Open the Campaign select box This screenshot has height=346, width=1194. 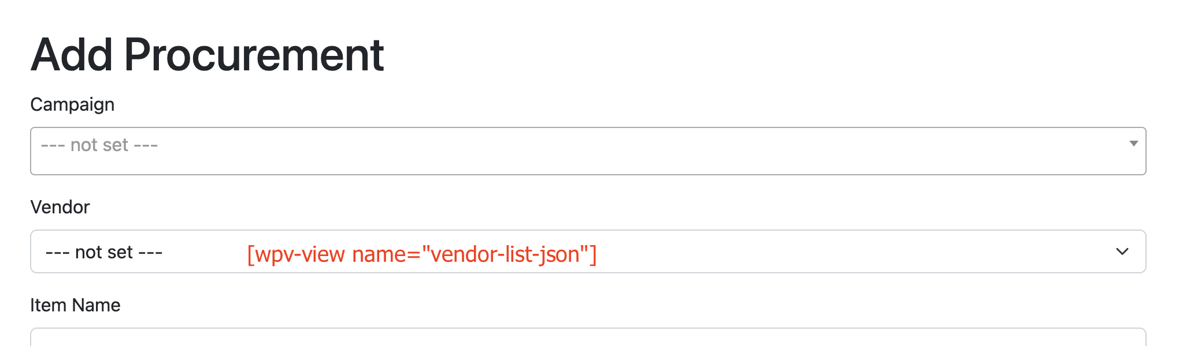(x=588, y=151)
